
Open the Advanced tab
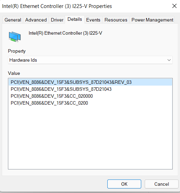coord(36,20)
